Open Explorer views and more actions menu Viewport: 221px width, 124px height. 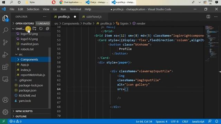45,17
